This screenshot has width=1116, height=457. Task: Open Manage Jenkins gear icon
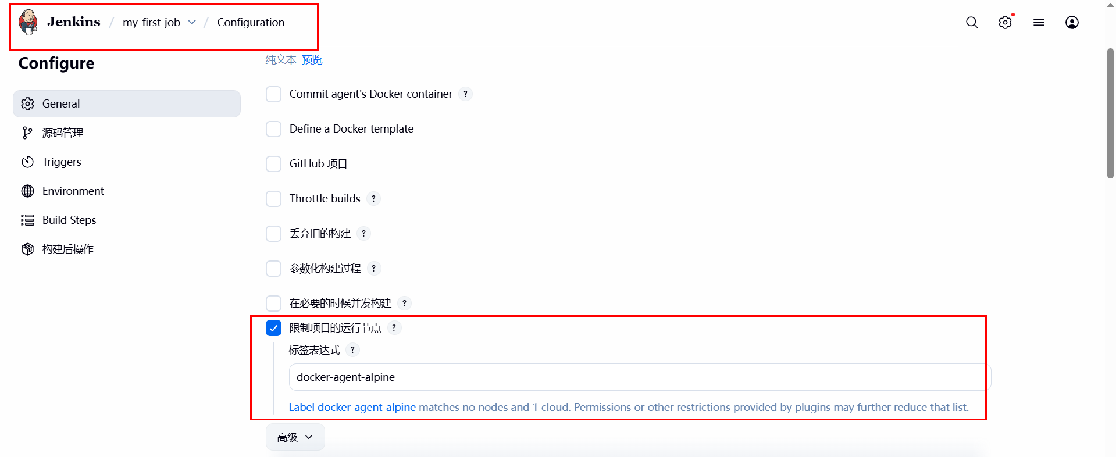[1005, 23]
